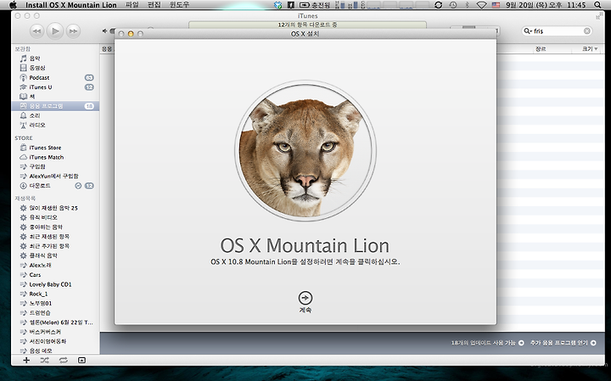Toggle artwork viewer button in iTunes
The height and width of the screenshot is (381, 611).
[x=81, y=361]
